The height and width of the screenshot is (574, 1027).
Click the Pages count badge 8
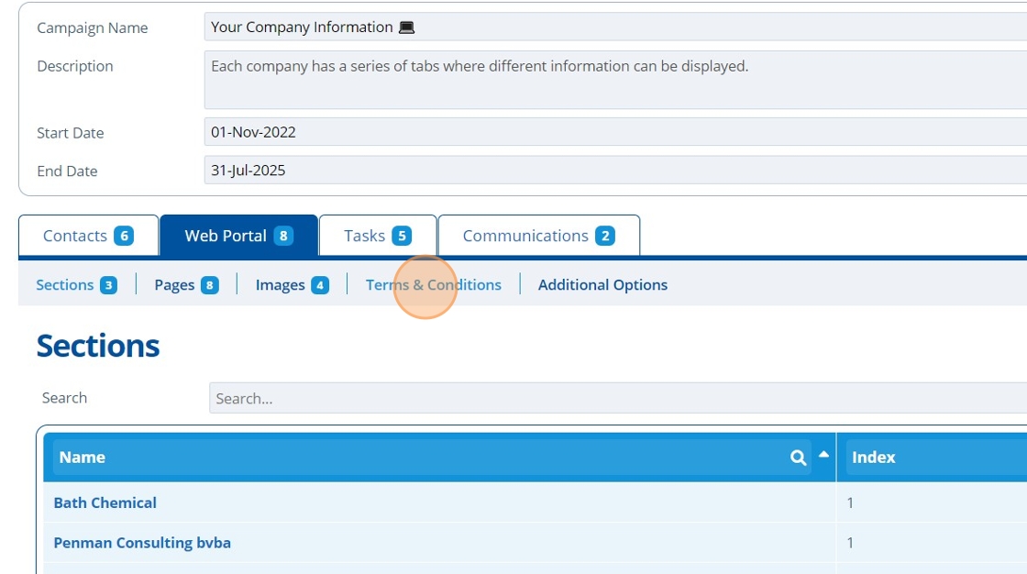210,285
